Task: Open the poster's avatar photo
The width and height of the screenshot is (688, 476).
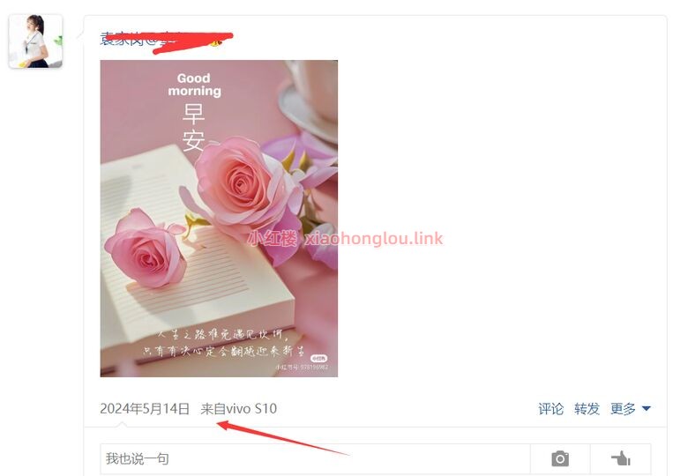Action: (35, 41)
